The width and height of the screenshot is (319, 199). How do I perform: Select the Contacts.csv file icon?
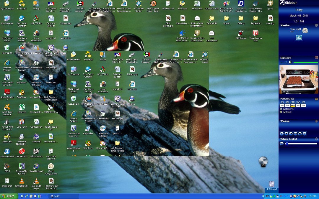36,122
